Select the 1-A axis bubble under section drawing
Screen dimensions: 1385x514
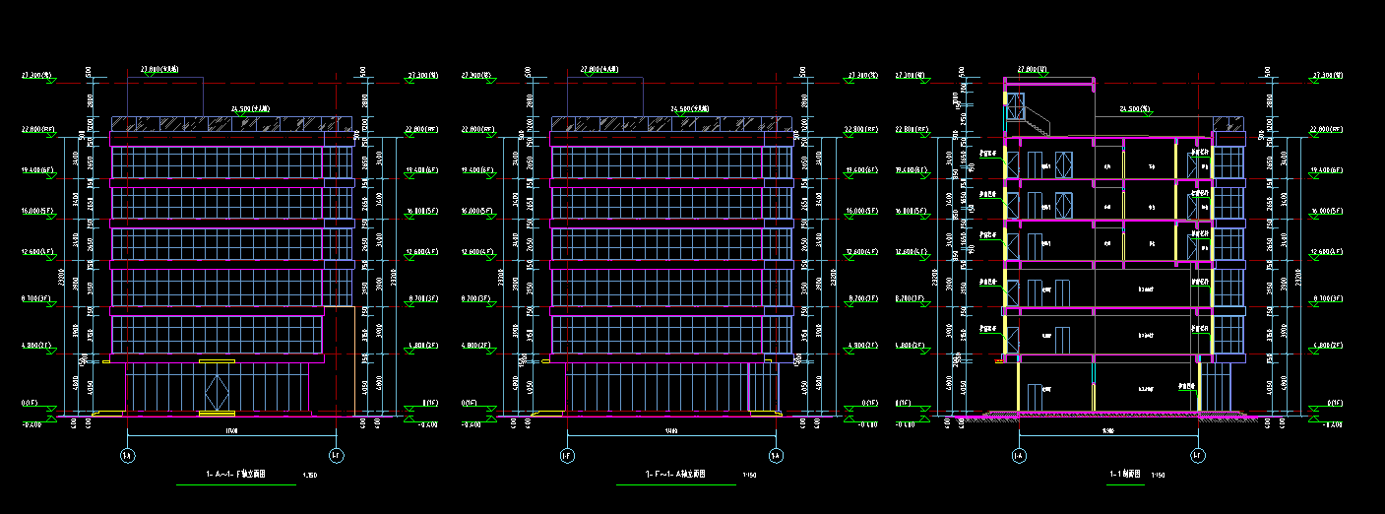point(1019,456)
